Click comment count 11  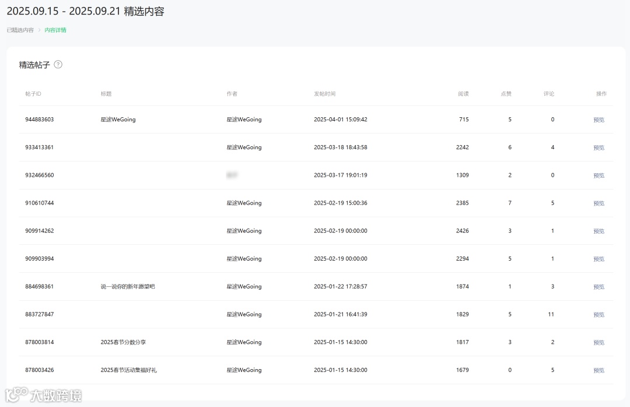click(x=551, y=314)
